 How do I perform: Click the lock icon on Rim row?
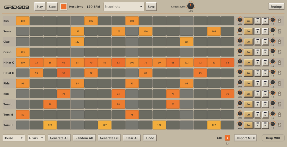click(279, 94)
